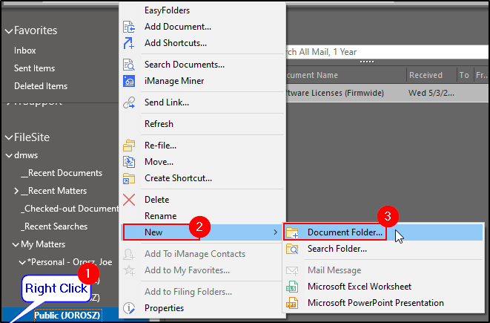Click the Add Document icon

(129, 27)
